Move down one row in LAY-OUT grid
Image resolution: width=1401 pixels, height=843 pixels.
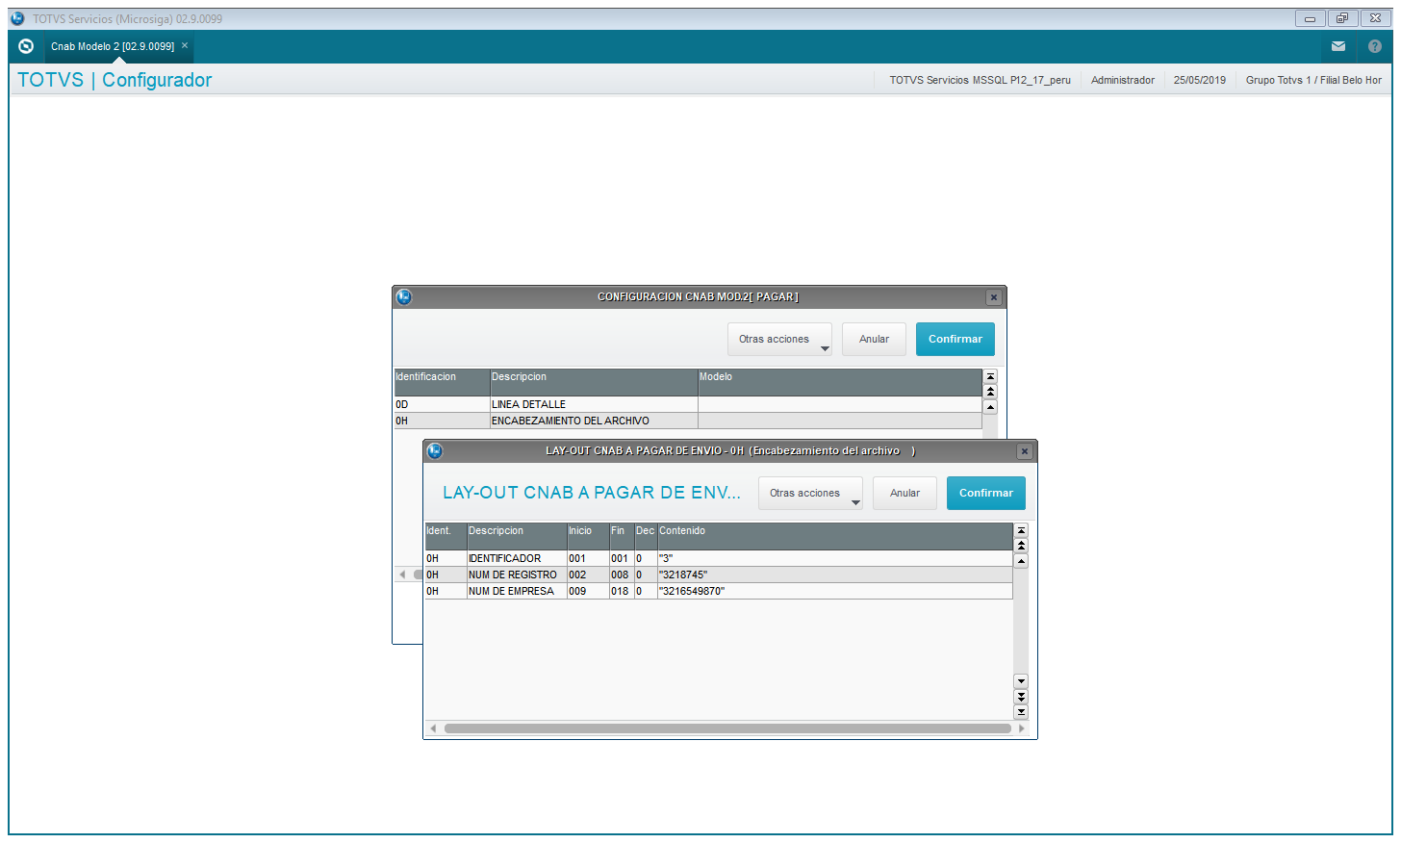point(1021,681)
